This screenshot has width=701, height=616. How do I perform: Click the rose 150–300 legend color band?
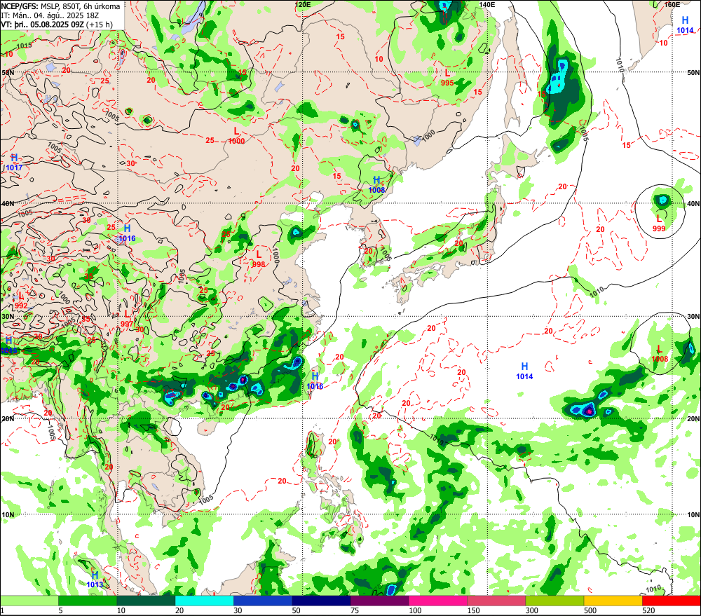click(x=496, y=601)
